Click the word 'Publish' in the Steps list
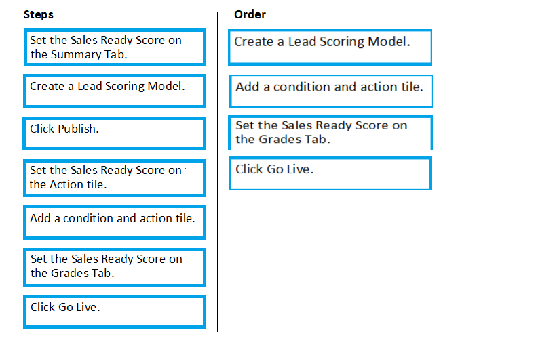This screenshot has width=538, height=353. (x=78, y=129)
